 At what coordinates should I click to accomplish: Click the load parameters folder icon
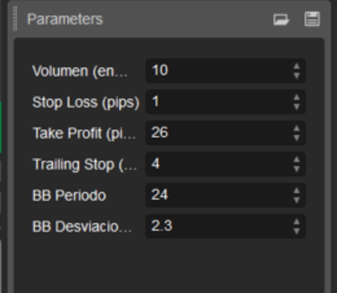pos(281,20)
